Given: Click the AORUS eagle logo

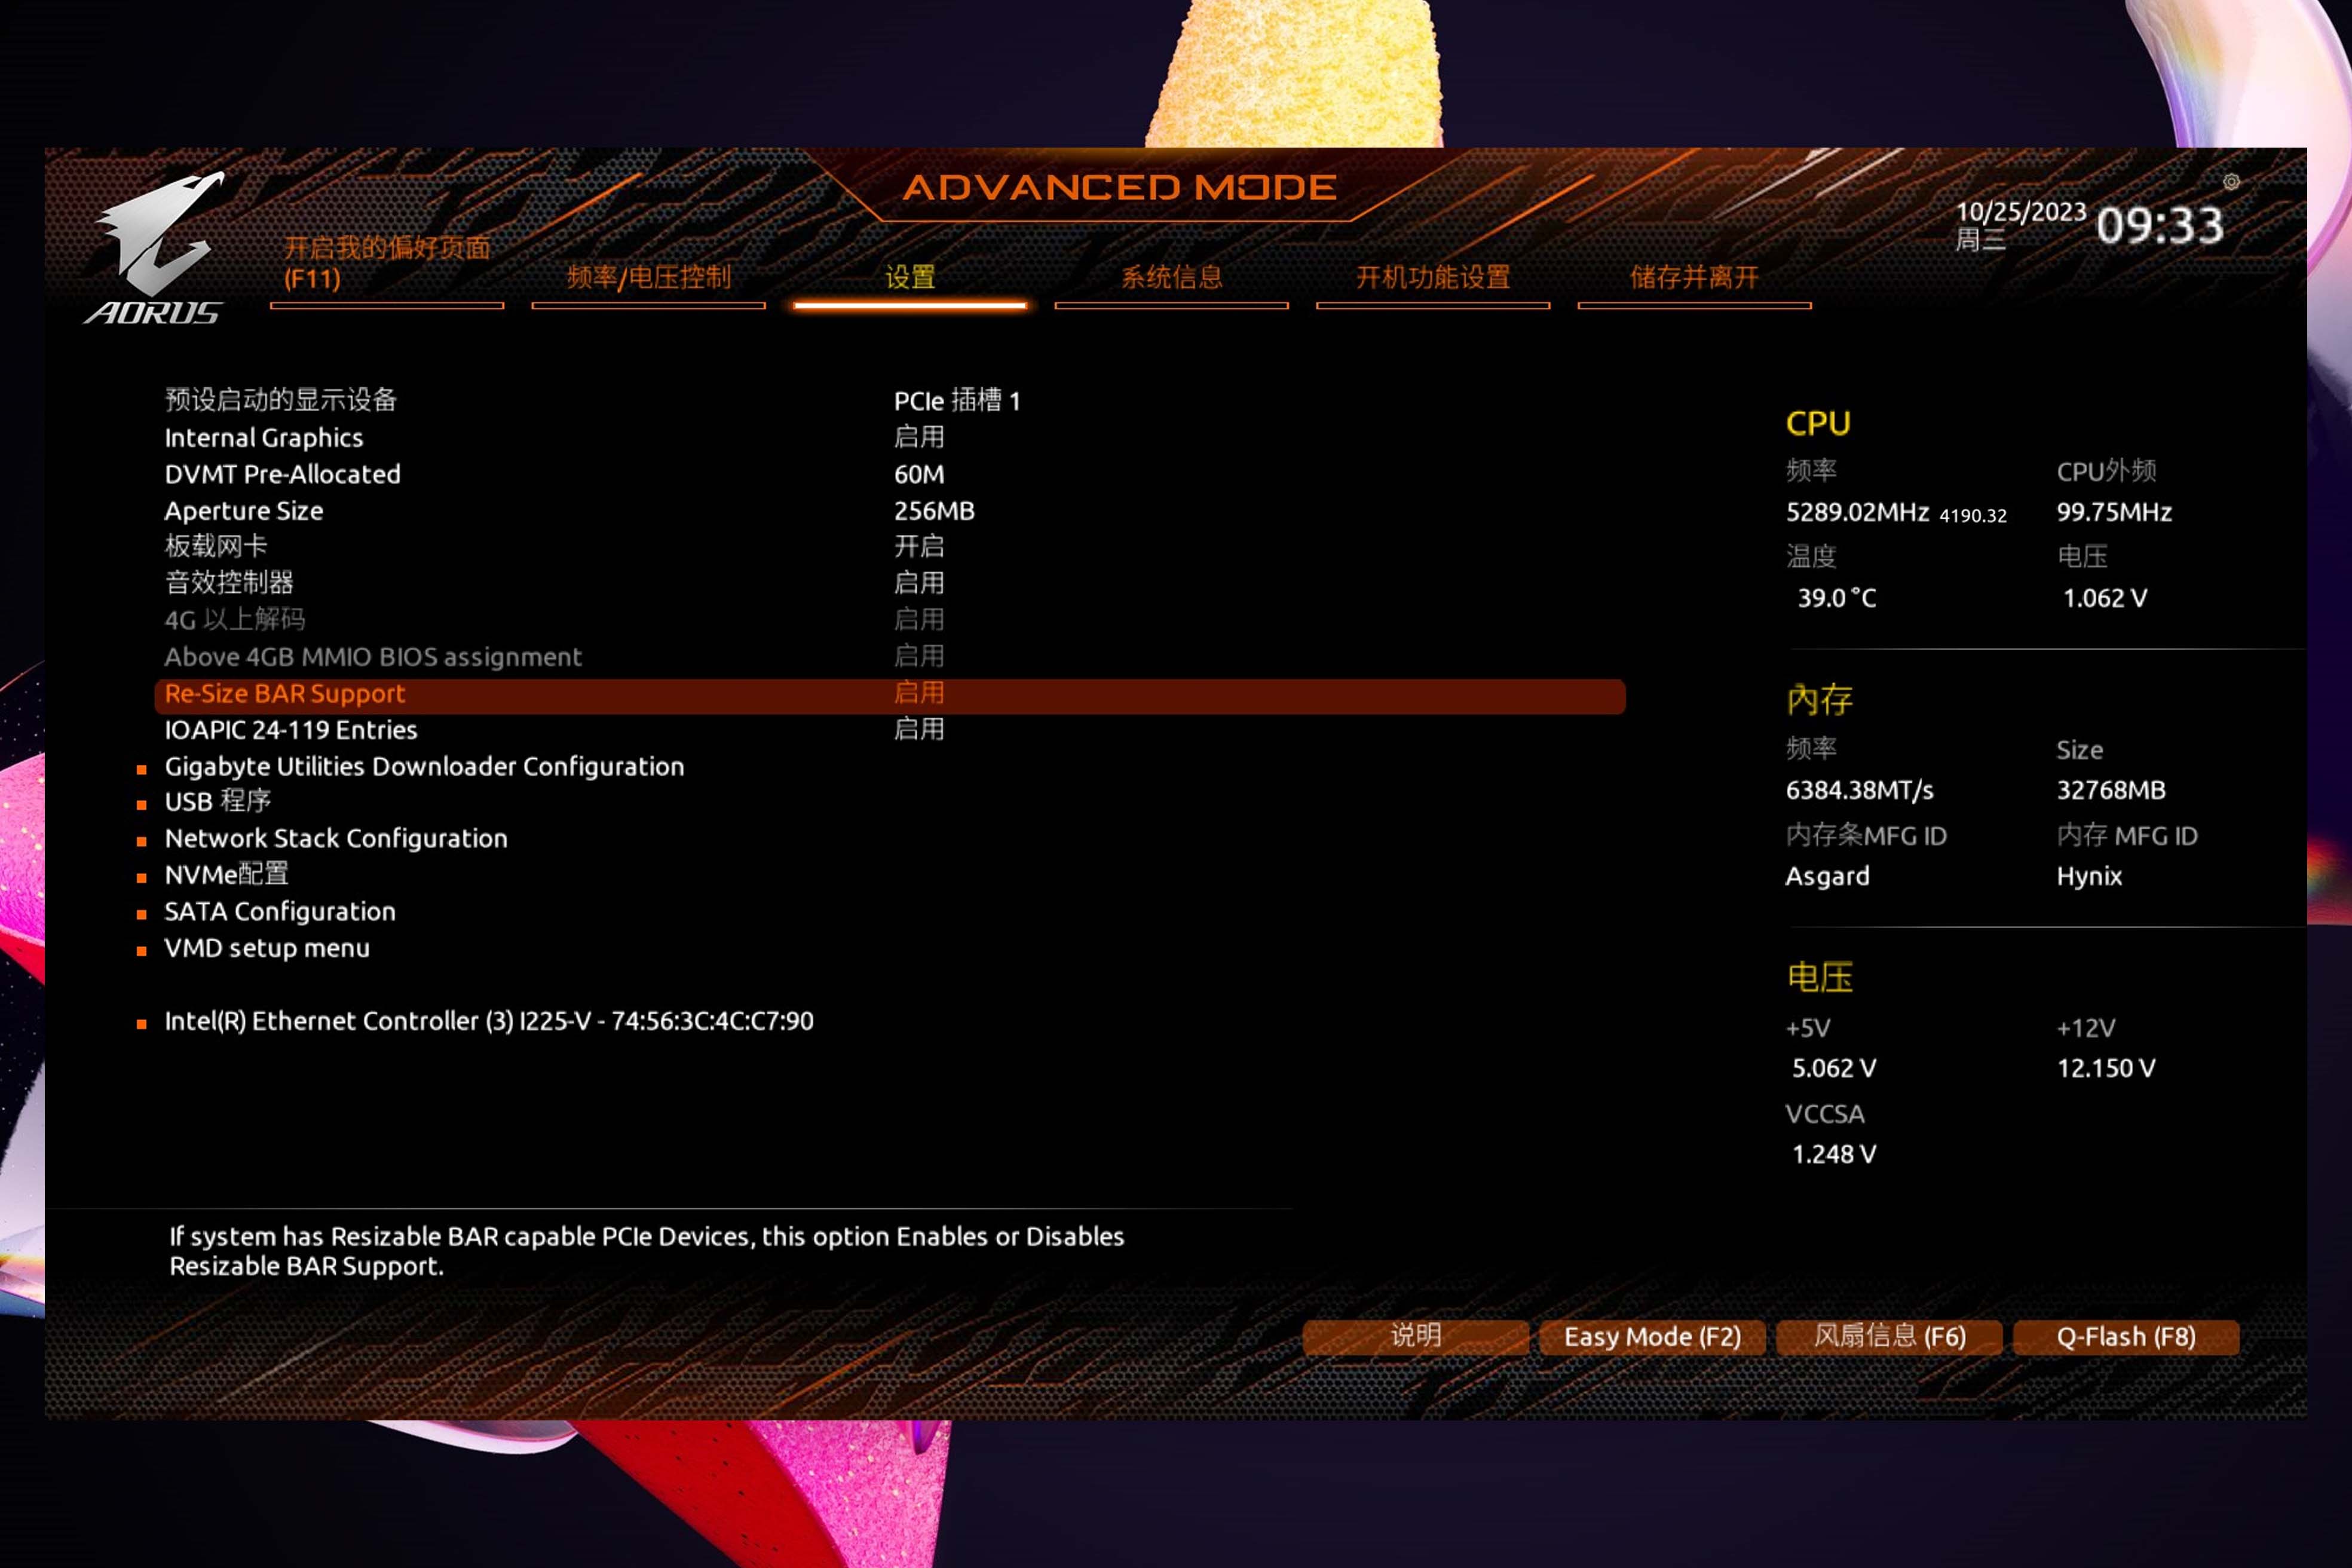Looking at the screenshot, I should tap(155, 248).
